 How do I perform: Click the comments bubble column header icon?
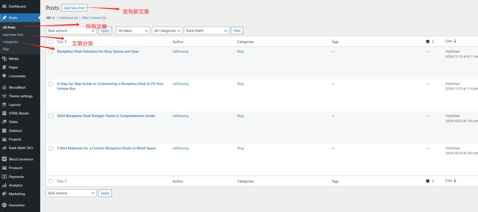click(x=428, y=42)
